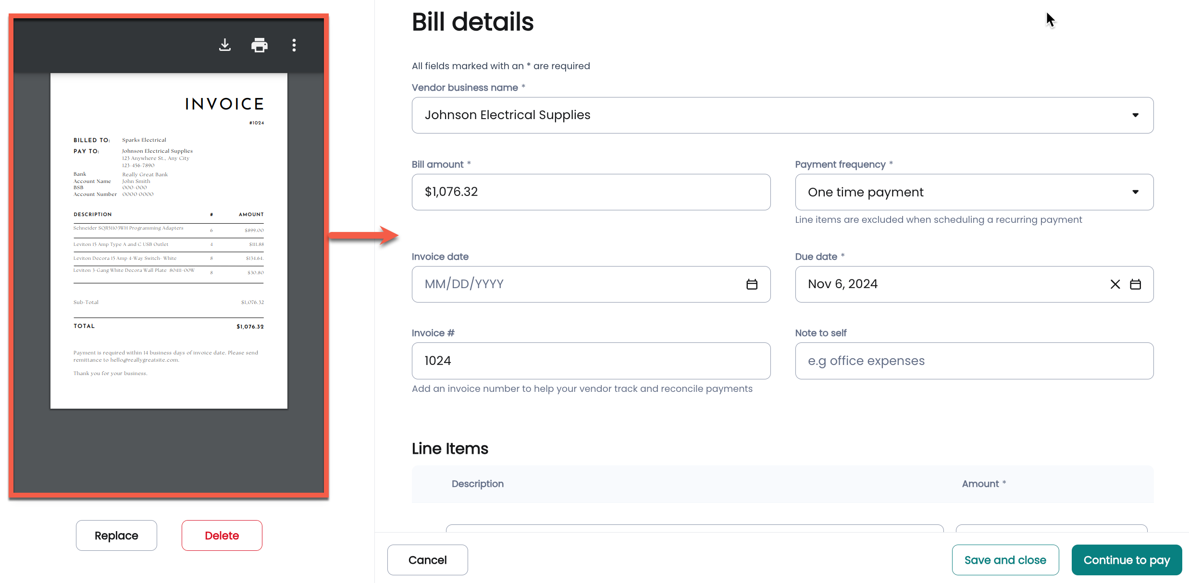This screenshot has height=583, width=1189.
Task: Focus the Invoice # input field
Action: click(x=591, y=361)
